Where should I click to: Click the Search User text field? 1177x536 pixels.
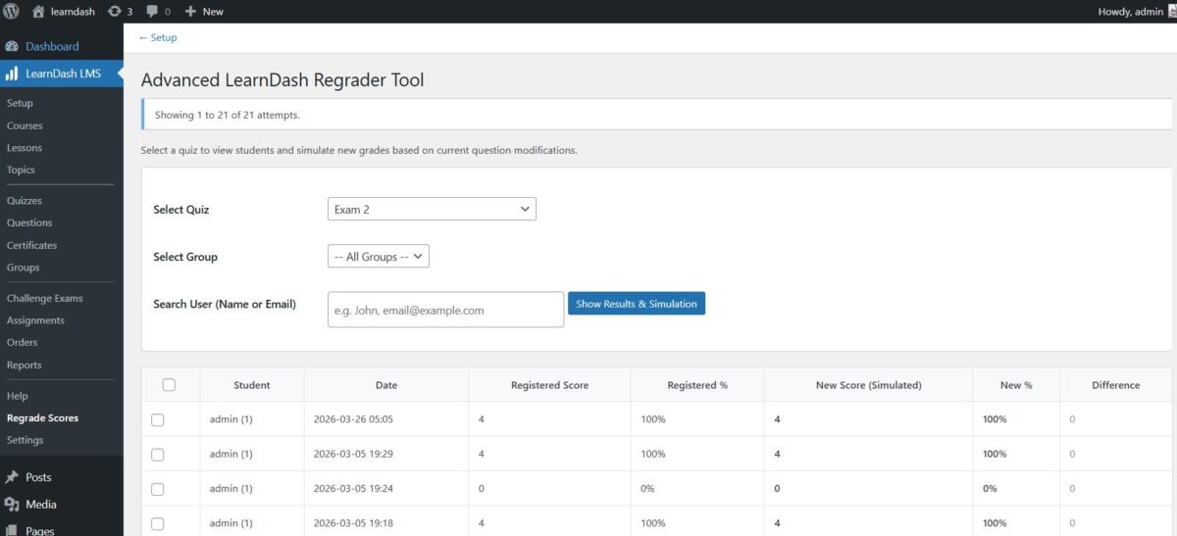(x=445, y=310)
